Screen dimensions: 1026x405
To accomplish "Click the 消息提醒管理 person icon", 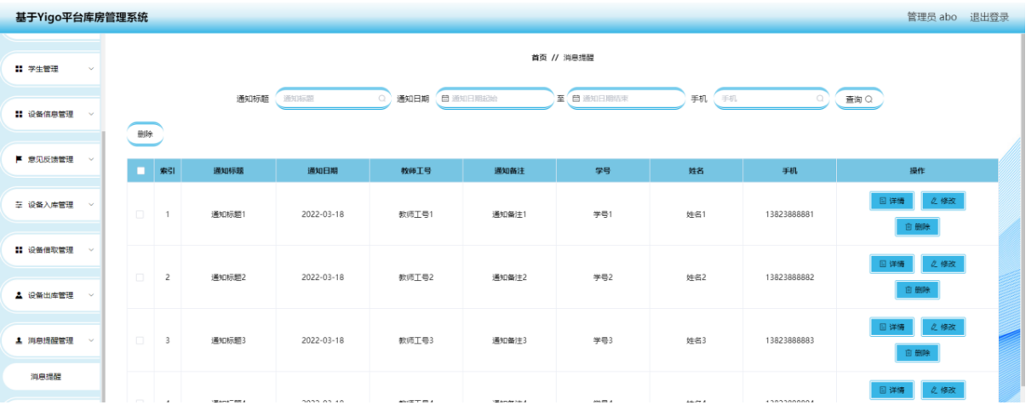I will click(x=19, y=340).
